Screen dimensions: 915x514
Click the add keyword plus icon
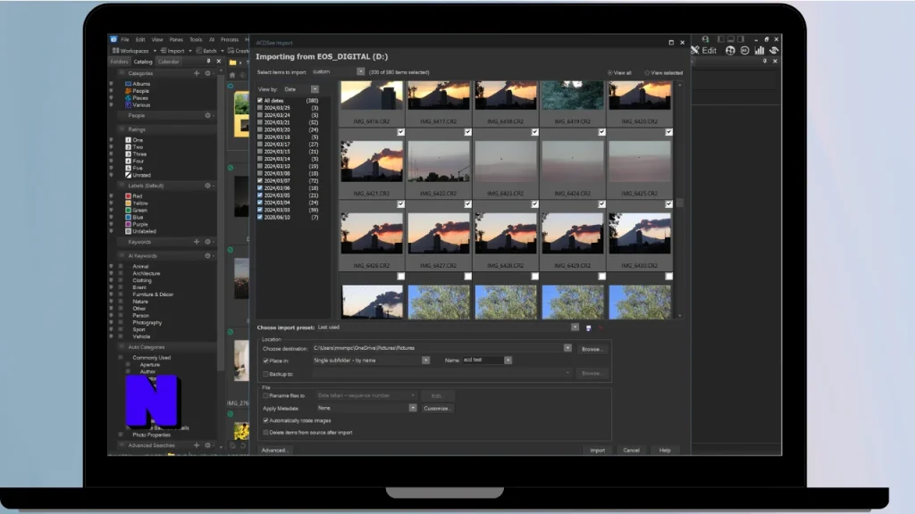(x=197, y=241)
